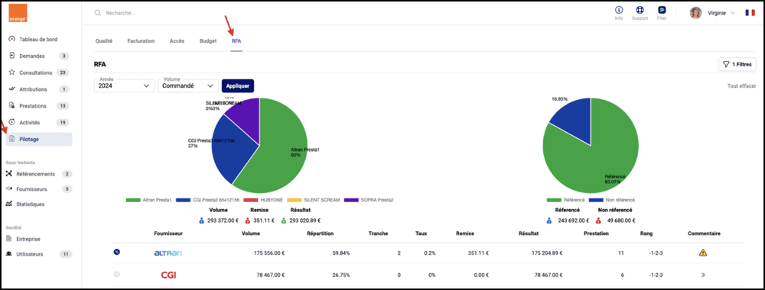This screenshot has width=765, height=290.
Task: Click the Appliquer button
Action: [238, 85]
